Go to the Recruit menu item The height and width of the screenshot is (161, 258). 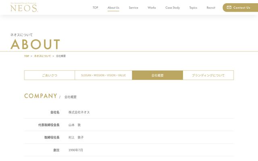tap(211, 8)
